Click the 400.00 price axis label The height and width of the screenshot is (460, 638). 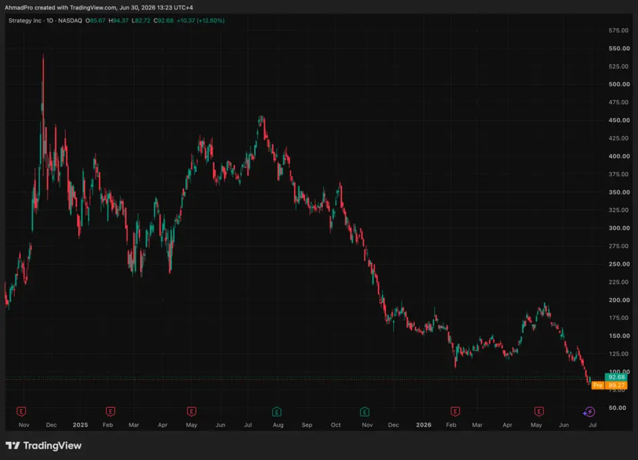[x=619, y=156]
